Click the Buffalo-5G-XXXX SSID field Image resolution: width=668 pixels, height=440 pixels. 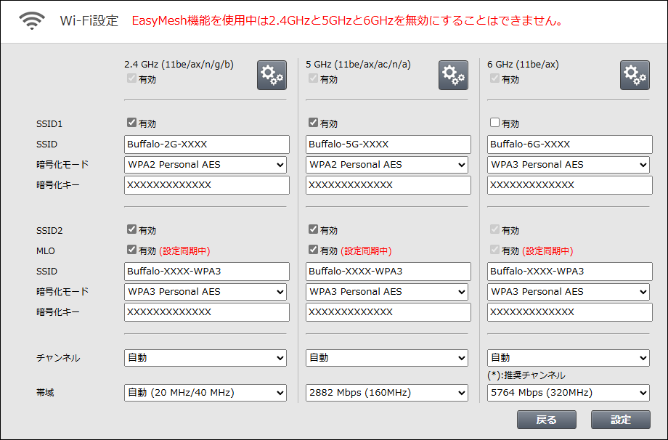click(x=388, y=144)
